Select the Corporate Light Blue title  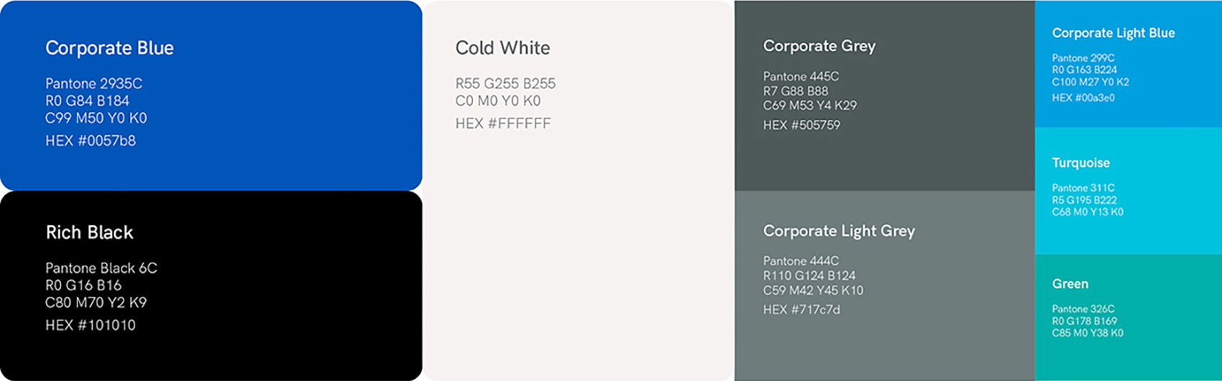pyautogui.click(x=1113, y=33)
